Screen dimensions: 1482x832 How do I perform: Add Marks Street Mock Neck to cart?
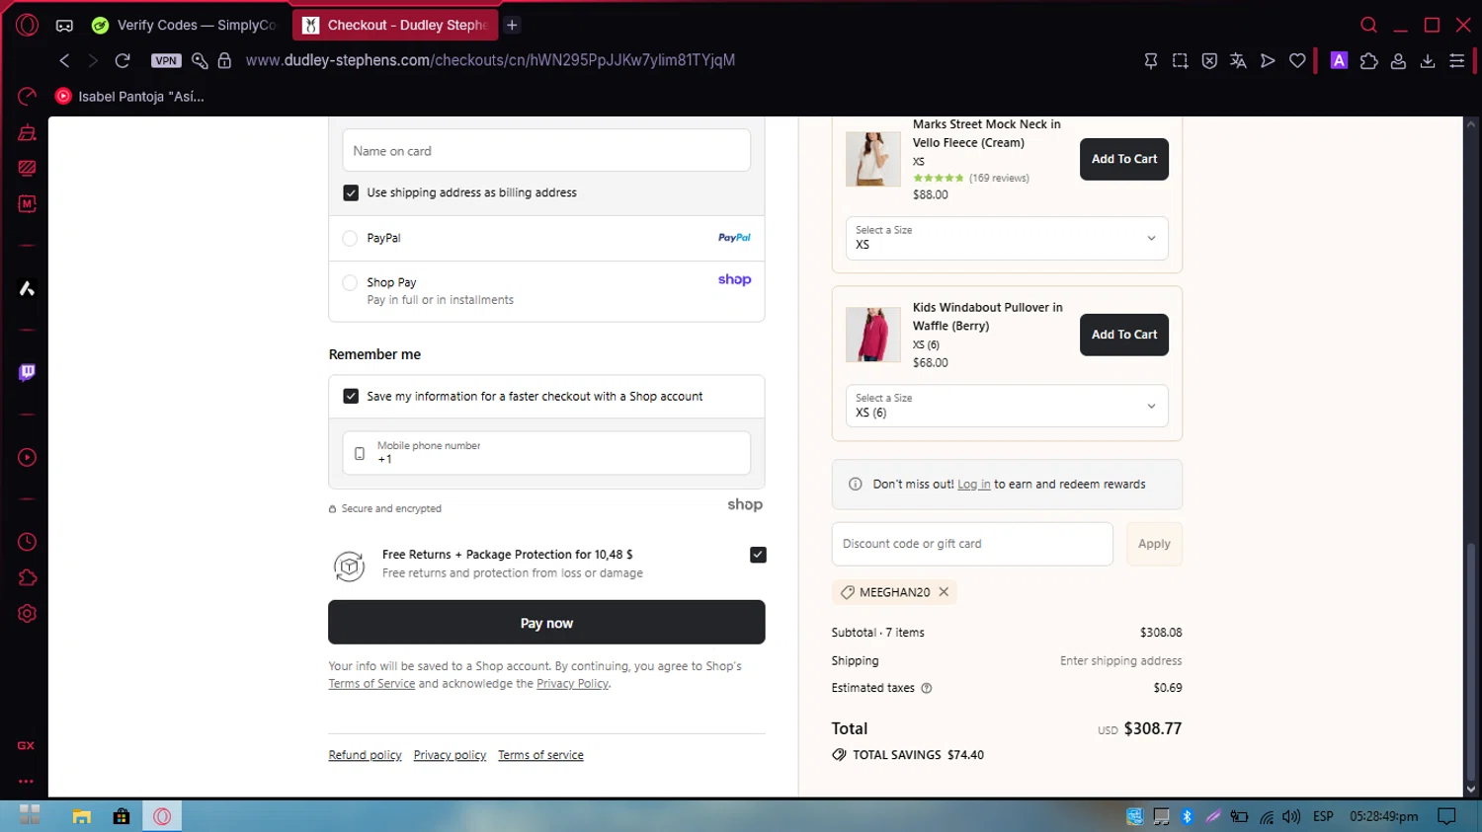coord(1124,159)
